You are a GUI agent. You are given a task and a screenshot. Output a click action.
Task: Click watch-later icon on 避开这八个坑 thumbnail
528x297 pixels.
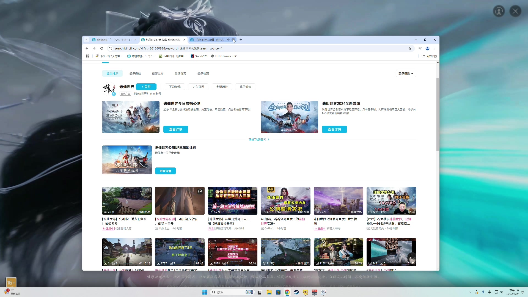click(200, 191)
